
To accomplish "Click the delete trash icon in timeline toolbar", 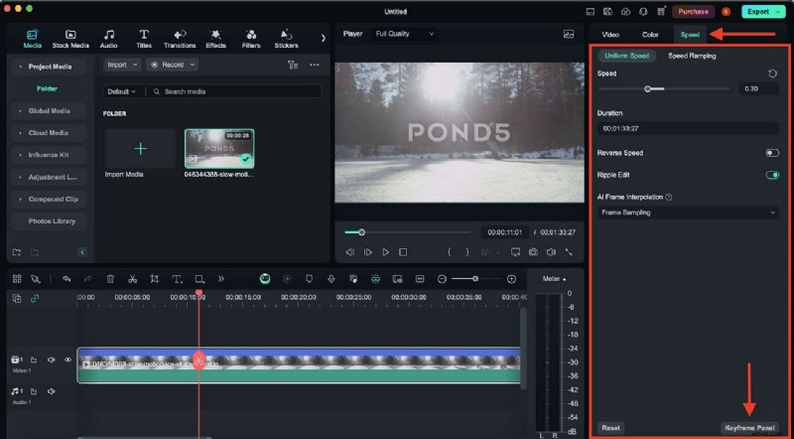I will coord(110,279).
